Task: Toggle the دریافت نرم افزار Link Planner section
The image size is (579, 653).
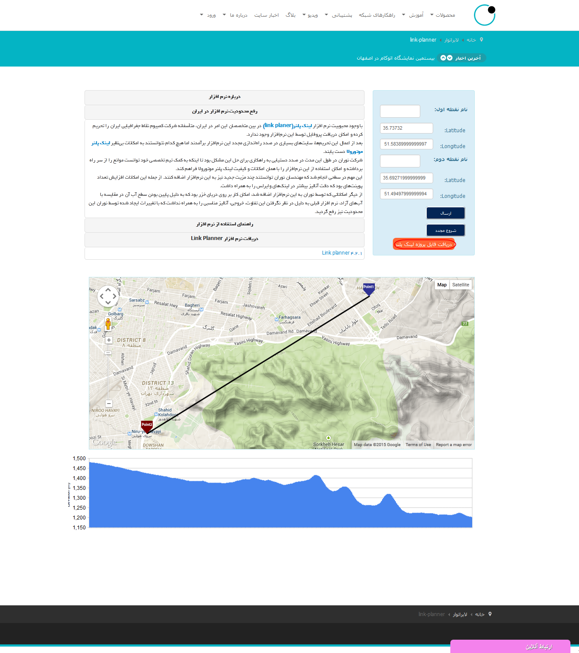Action: click(224, 239)
